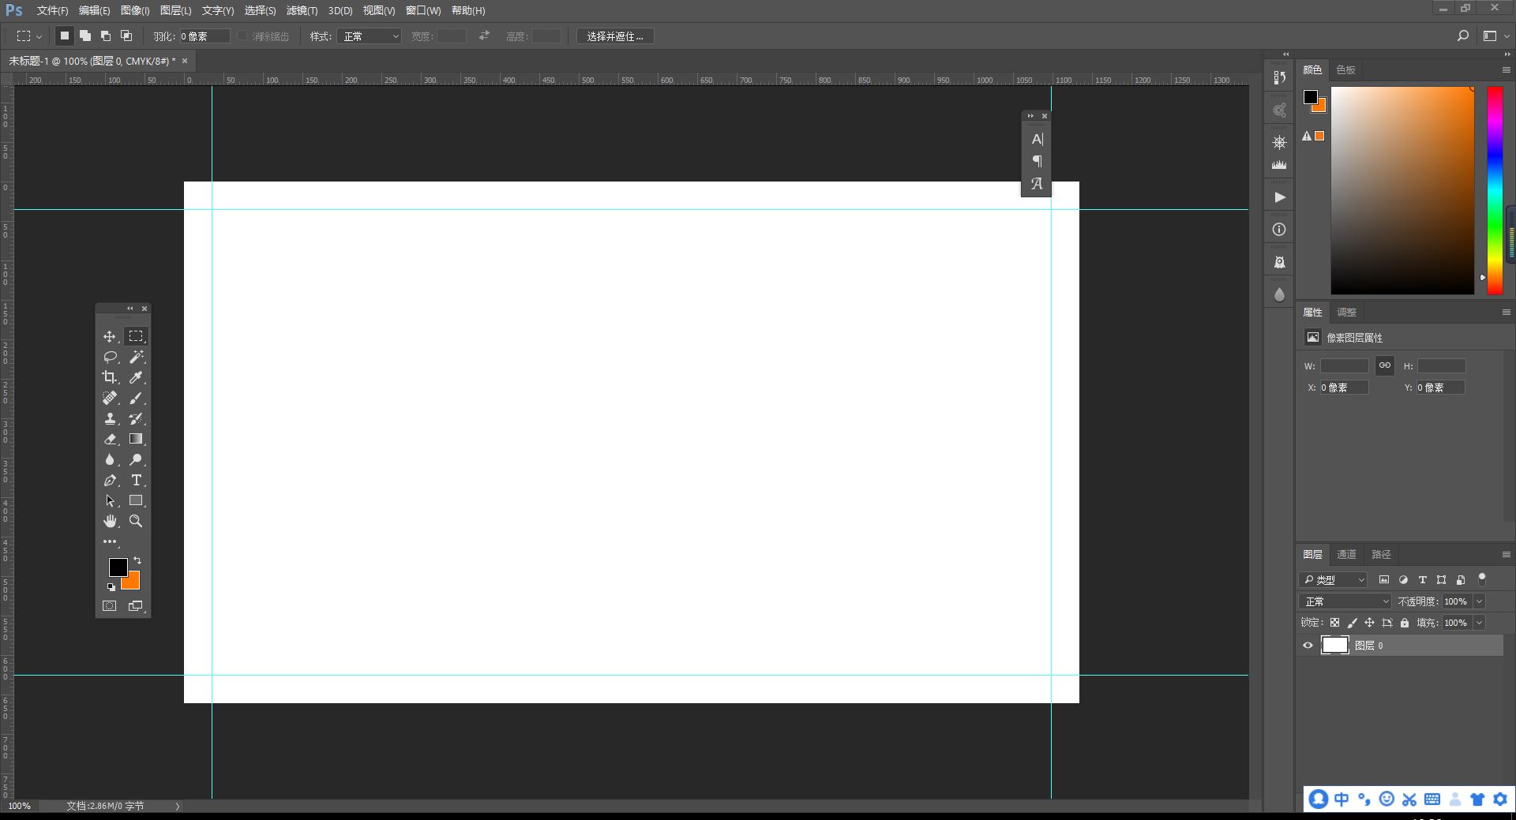1516x820 pixels.
Task: Open the selection style 正常 dropdown
Action: tap(368, 36)
